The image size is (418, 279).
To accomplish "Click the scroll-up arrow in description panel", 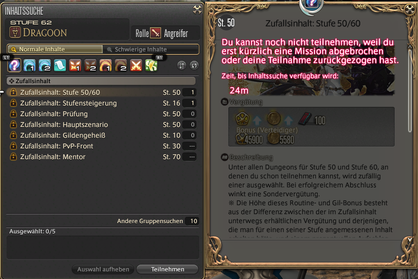I will coord(410,46).
